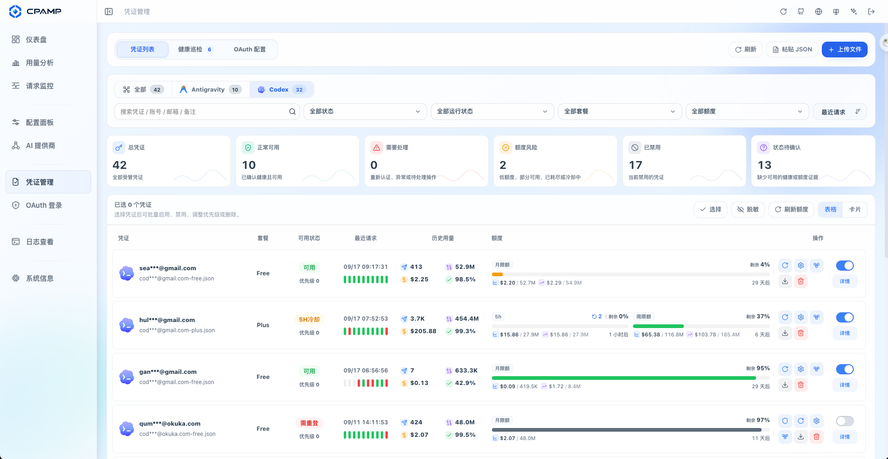Turn off the gan***@gmail.com credential switch
Viewport: 888px width, 459px height.
845,369
